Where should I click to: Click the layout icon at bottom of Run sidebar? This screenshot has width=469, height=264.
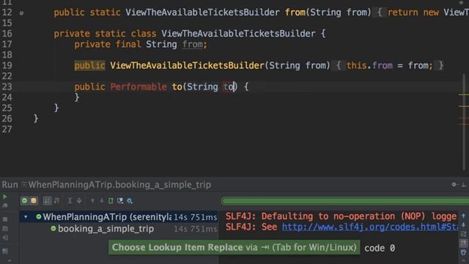[5, 251]
